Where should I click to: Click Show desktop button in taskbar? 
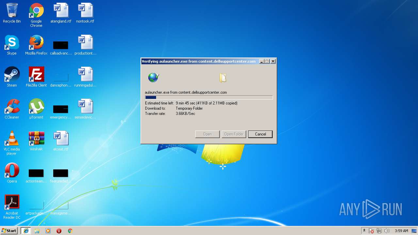(415, 231)
